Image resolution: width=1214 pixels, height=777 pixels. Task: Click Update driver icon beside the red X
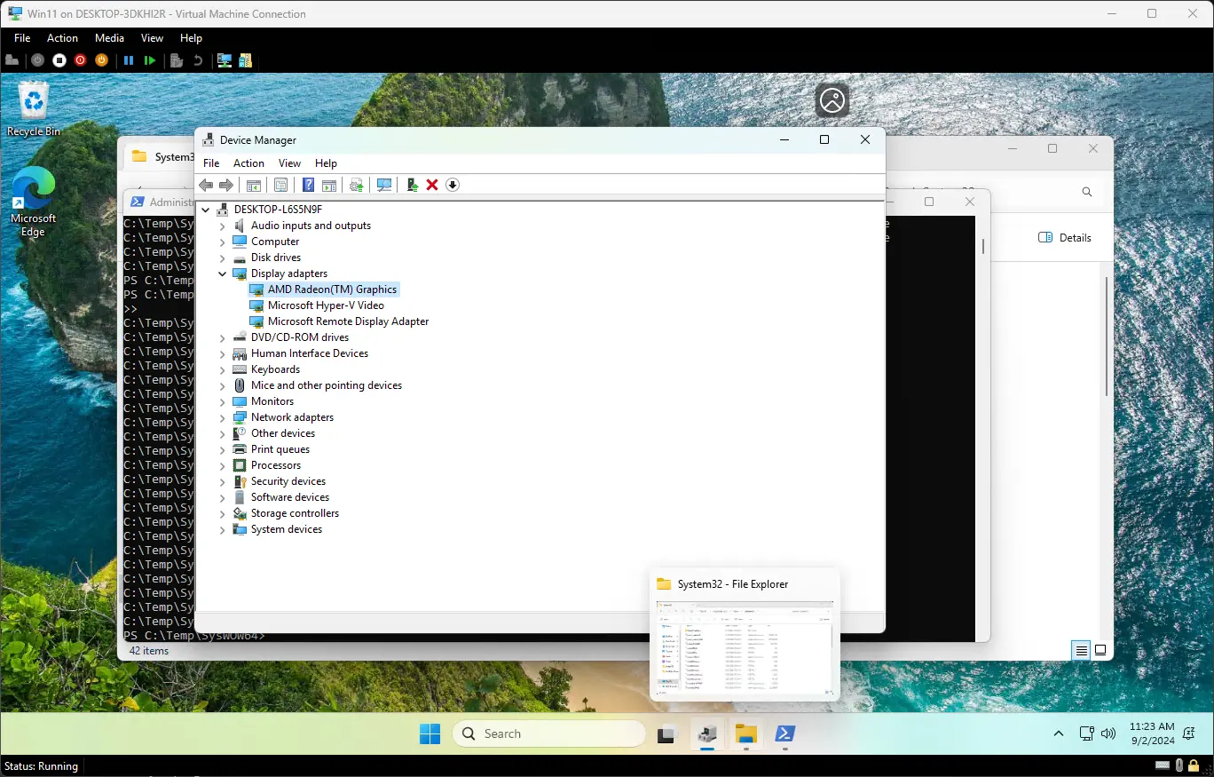point(412,185)
